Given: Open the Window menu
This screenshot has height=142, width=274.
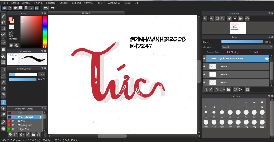Looking at the screenshot, I should [x=115, y=3].
